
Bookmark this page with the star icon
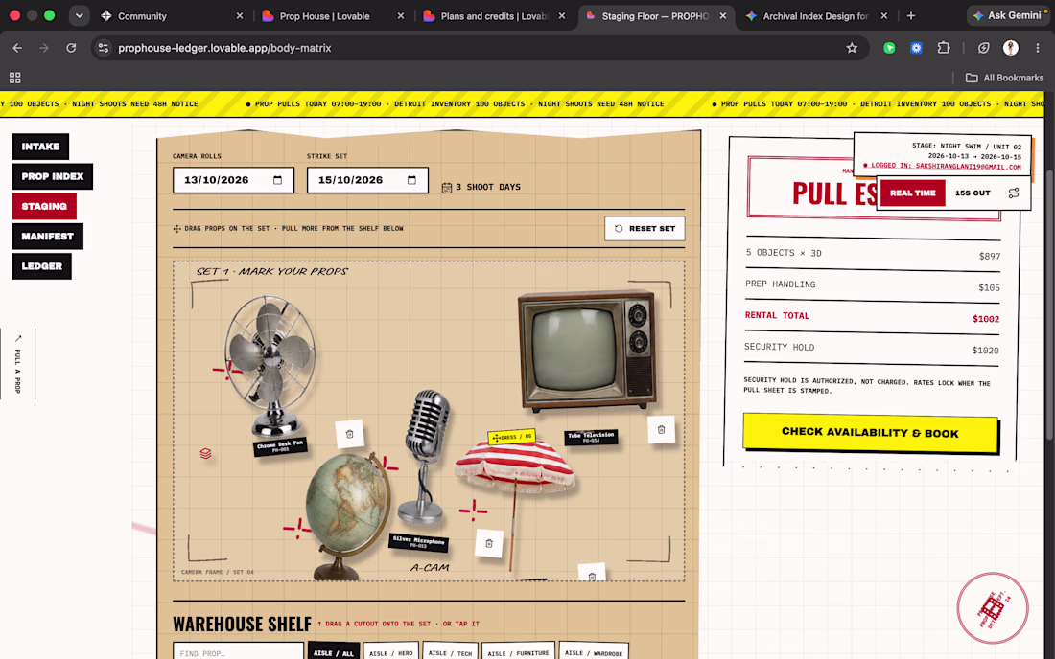(x=852, y=48)
